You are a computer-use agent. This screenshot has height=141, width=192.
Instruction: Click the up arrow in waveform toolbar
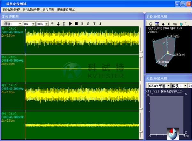(52, 24)
